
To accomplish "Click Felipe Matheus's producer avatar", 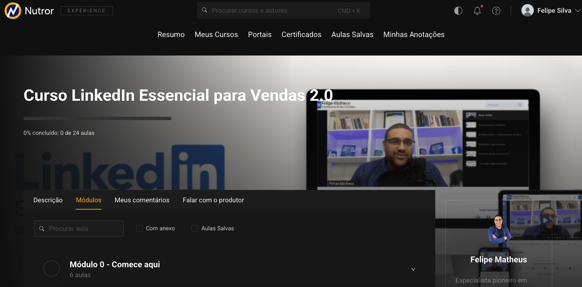I will coord(499,229).
